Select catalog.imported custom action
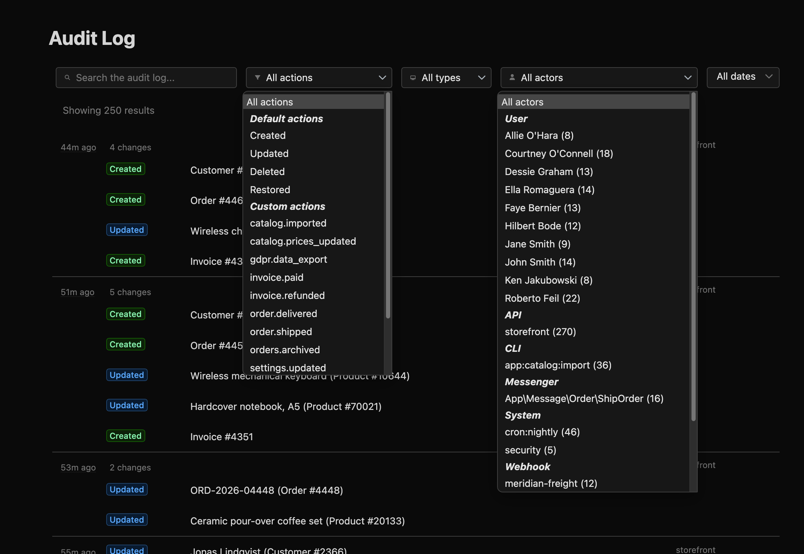The height and width of the screenshot is (554, 804). point(314,223)
